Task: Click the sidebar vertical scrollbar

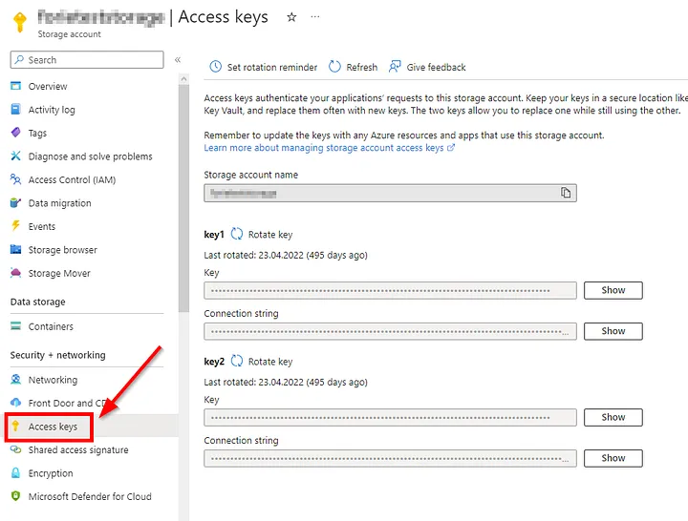Action: click(x=183, y=191)
